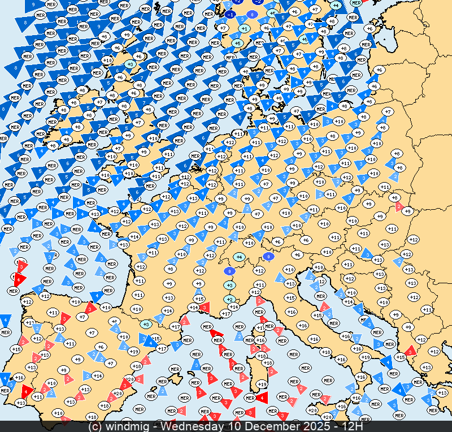Click the +14 temperature label in southern Spain
The image size is (452, 432).
pos(97,375)
